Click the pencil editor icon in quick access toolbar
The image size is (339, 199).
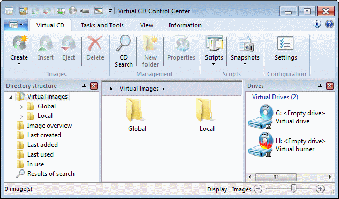click(99, 11)
